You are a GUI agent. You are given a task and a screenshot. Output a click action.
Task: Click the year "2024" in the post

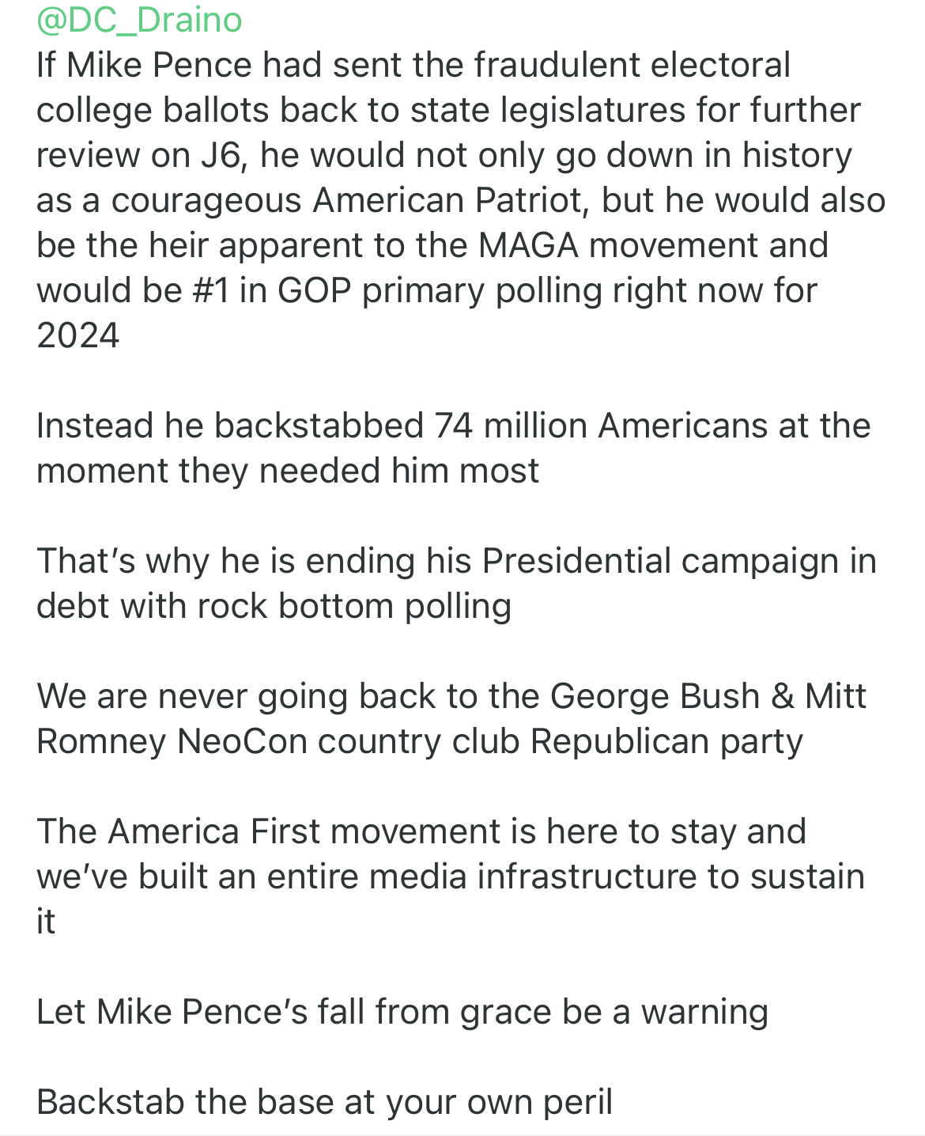(77, 335)
